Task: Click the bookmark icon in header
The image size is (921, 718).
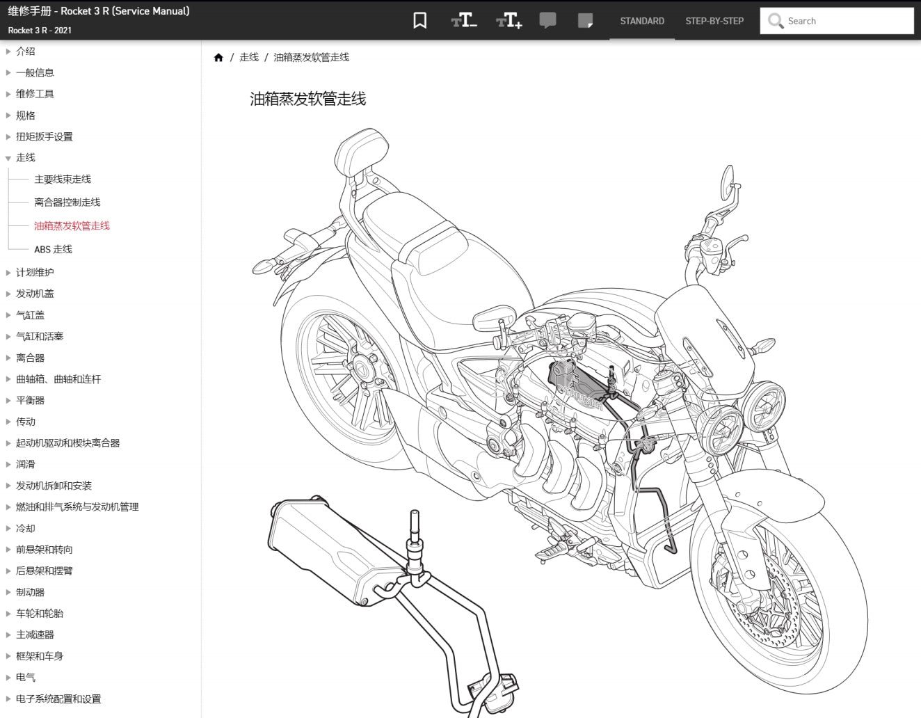Action: click(x=419, y=21)
